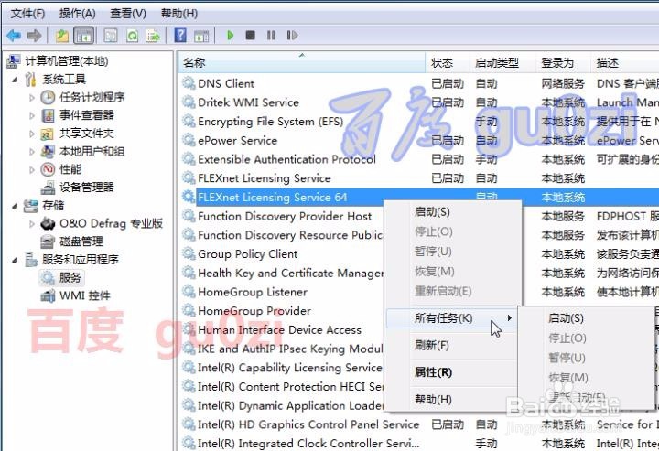Click the Export list toolbar icon

tap(153, 36)
